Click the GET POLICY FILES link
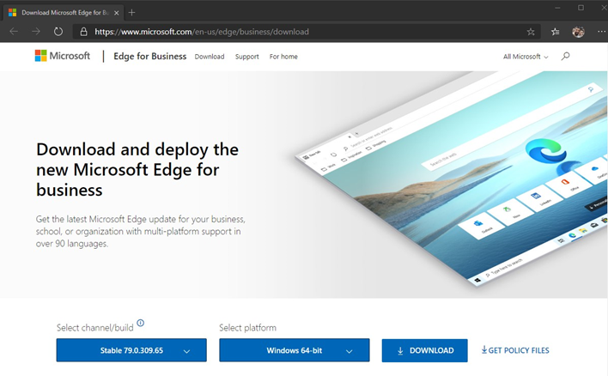 515,350
